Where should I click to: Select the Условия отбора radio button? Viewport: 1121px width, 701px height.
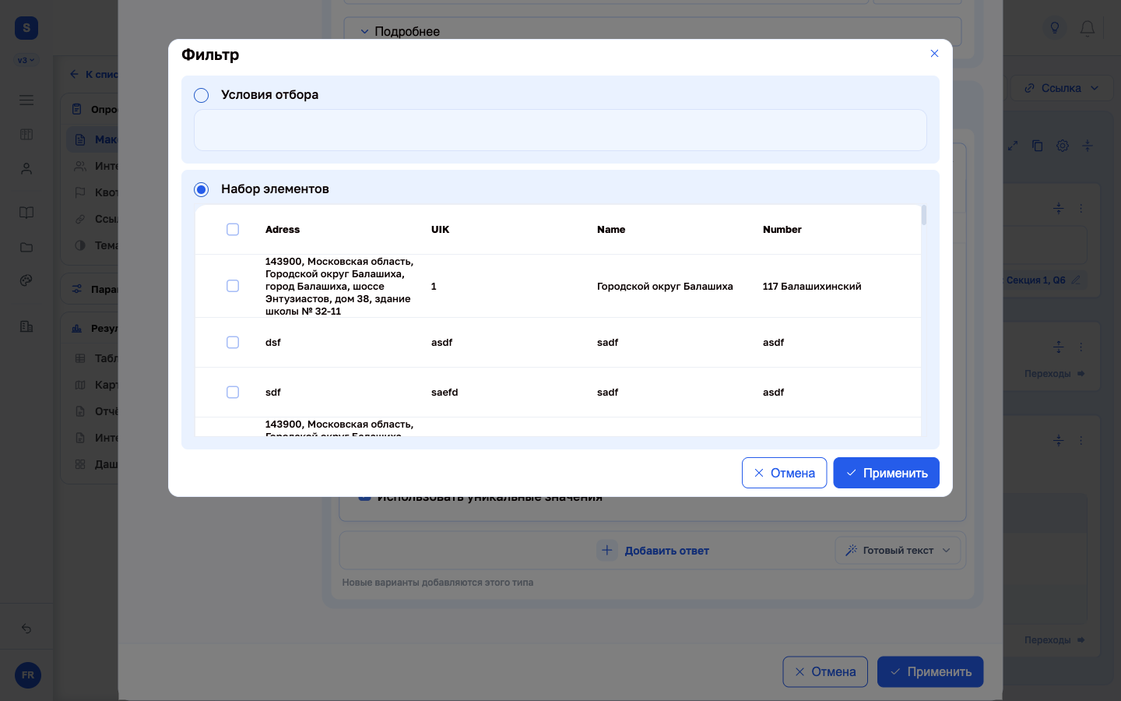click(202, 95)
